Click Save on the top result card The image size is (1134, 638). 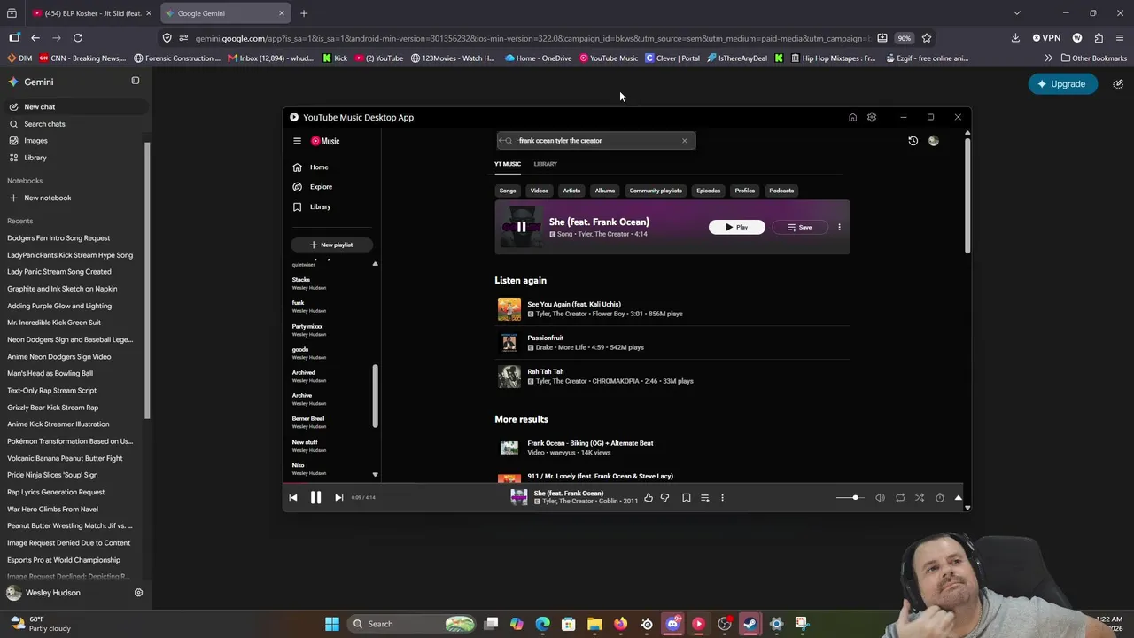[x=799, y=228]
